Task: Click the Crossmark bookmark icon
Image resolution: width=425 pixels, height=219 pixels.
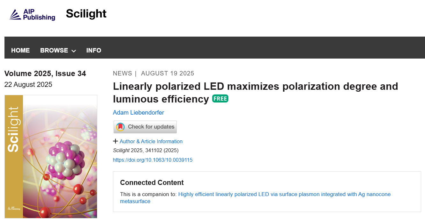Action: coord(120,127)
